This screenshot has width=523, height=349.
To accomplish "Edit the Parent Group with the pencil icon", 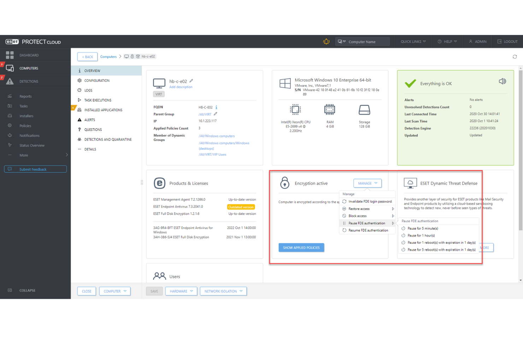I will tap(215, 114).
